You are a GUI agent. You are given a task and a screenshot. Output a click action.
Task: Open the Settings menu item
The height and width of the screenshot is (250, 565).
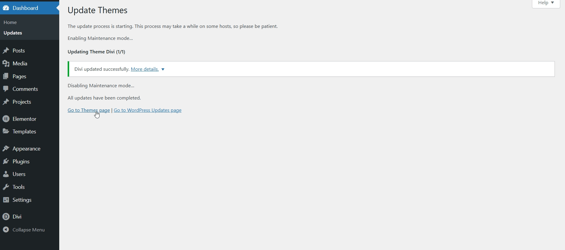[22, 200]
